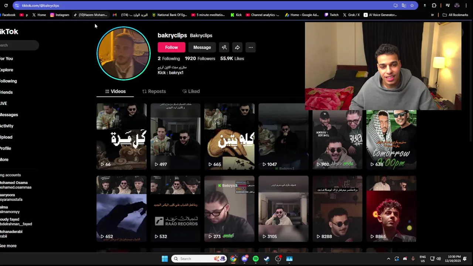473x266 pixels.
Task: Open the video with 665 views
Action: (x=229, y=136)
